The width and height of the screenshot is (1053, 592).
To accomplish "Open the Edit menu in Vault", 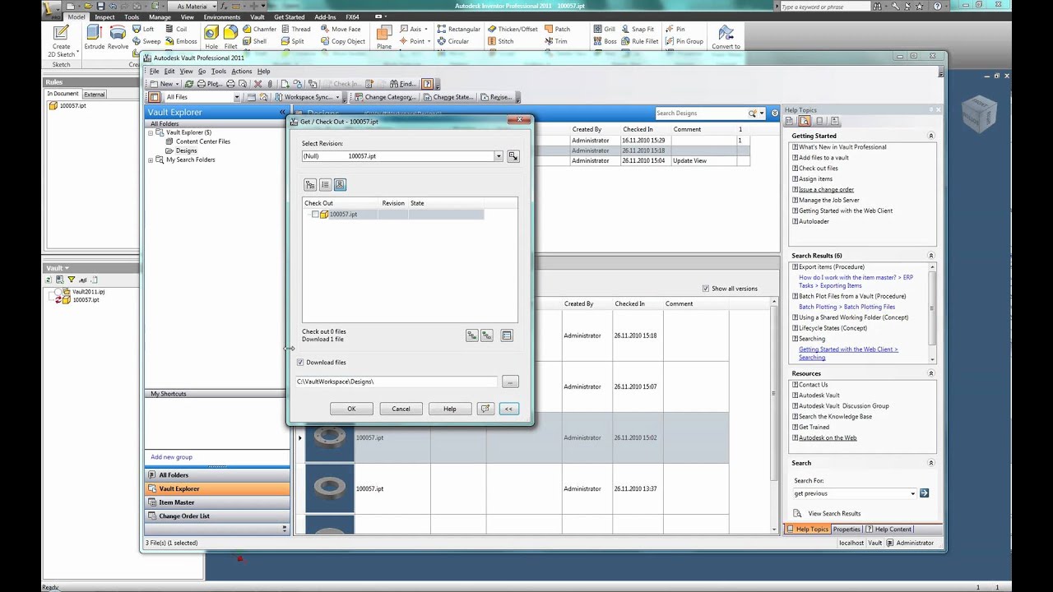I will coord(169,72).
